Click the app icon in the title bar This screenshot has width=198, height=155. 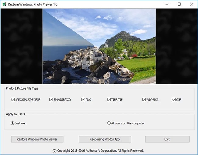click(x=5, y=4)
